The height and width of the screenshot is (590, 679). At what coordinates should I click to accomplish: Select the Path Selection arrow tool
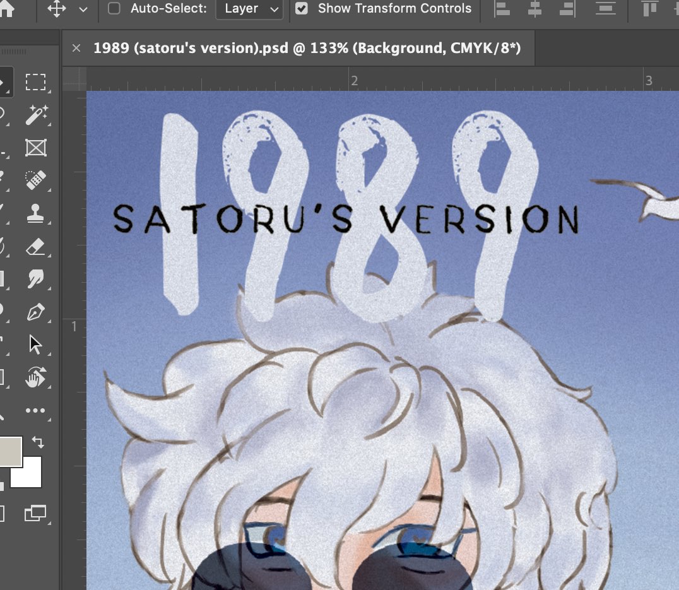pyautogui.click(x=35, y=345)
